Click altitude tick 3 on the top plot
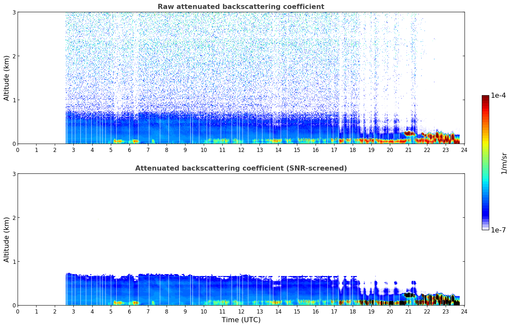 (x=14, y=12)
